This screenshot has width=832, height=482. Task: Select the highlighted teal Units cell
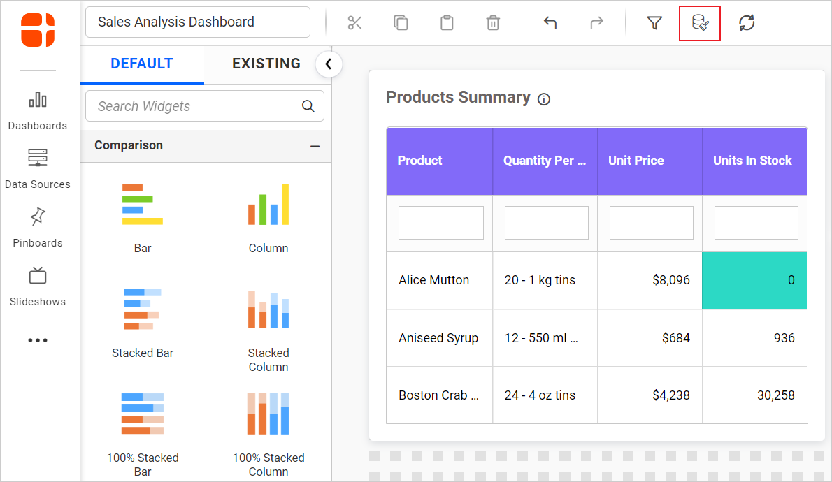click(x=754, y=280)
